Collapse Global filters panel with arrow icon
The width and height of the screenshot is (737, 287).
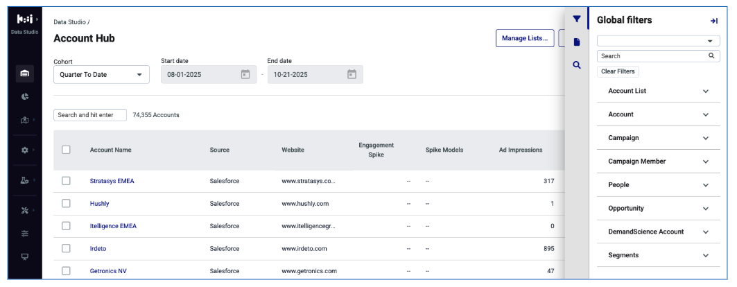click(x=714, y=21)
